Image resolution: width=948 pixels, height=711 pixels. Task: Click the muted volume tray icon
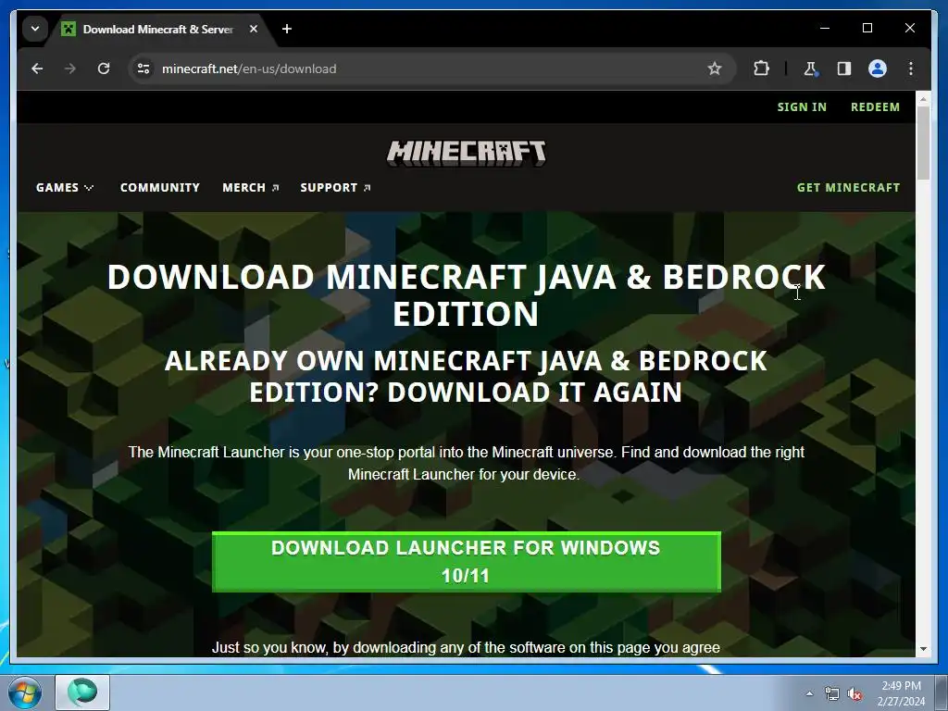coord(854,694)
